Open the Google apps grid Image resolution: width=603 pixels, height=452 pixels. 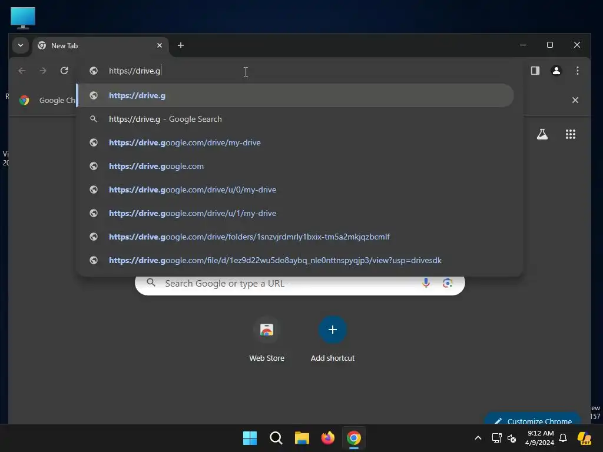pyautogui.click(x=570, y=134)
